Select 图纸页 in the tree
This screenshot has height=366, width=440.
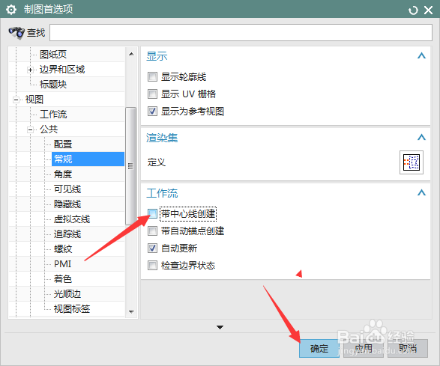pos(53,55)
